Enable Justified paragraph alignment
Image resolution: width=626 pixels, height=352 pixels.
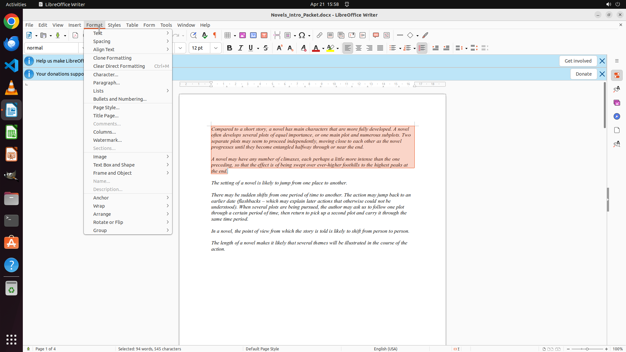pos(380,48)
